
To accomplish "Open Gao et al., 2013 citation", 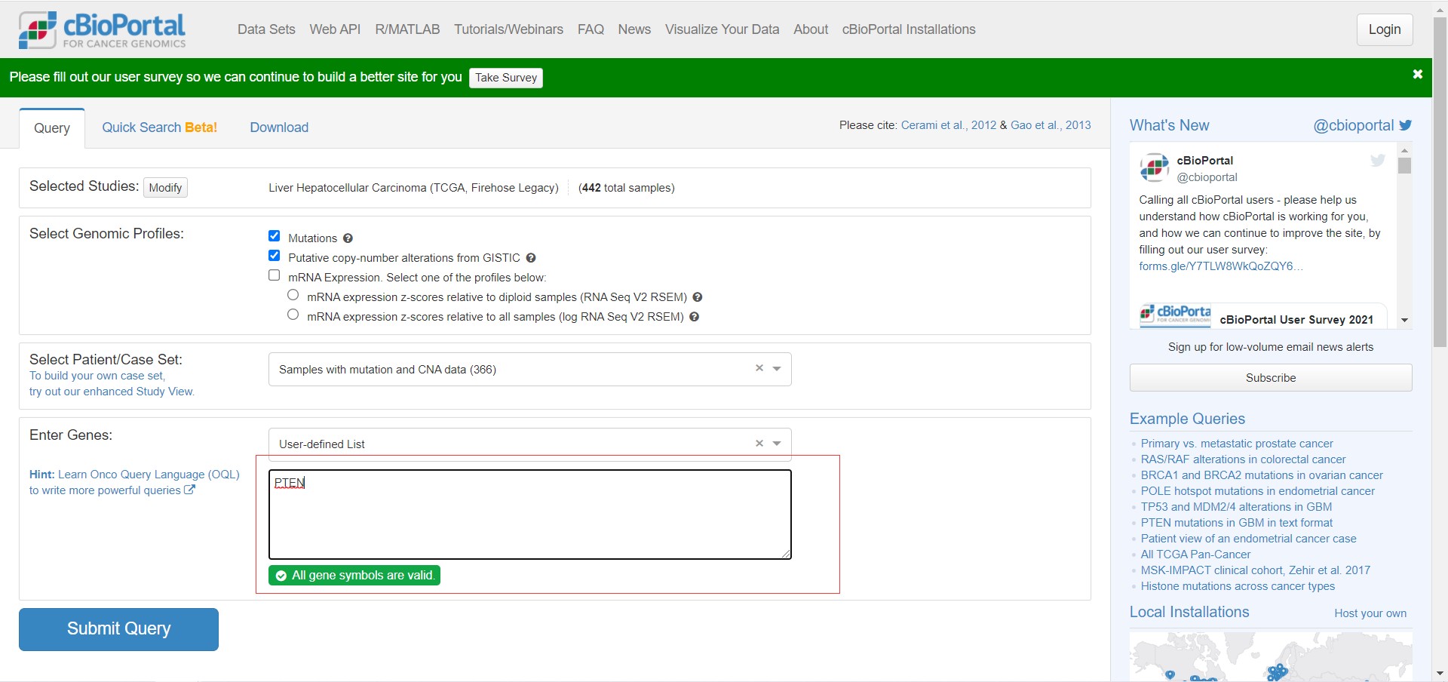I will pyautogui.click(x=1051, y=125).
